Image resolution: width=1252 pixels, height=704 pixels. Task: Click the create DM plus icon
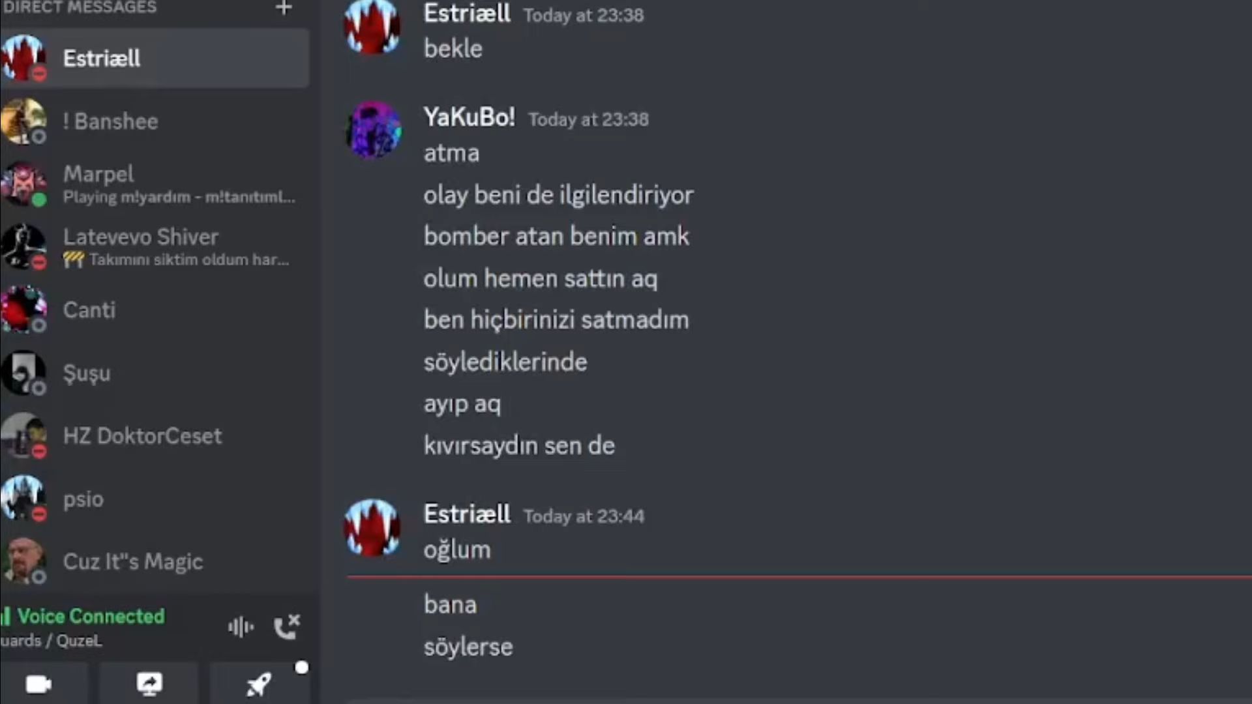coord(284,8)
